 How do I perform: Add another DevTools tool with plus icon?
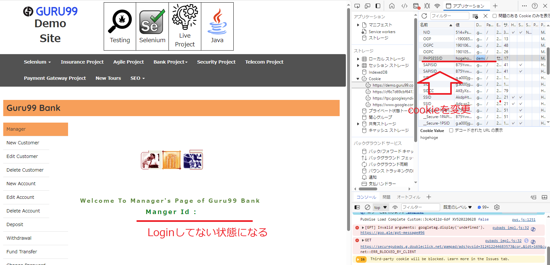(495, 6)
